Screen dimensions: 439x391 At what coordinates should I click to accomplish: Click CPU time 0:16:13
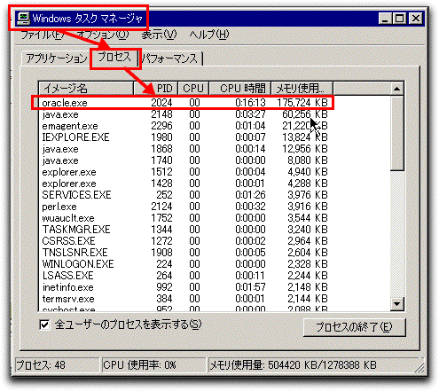point(250,103)
